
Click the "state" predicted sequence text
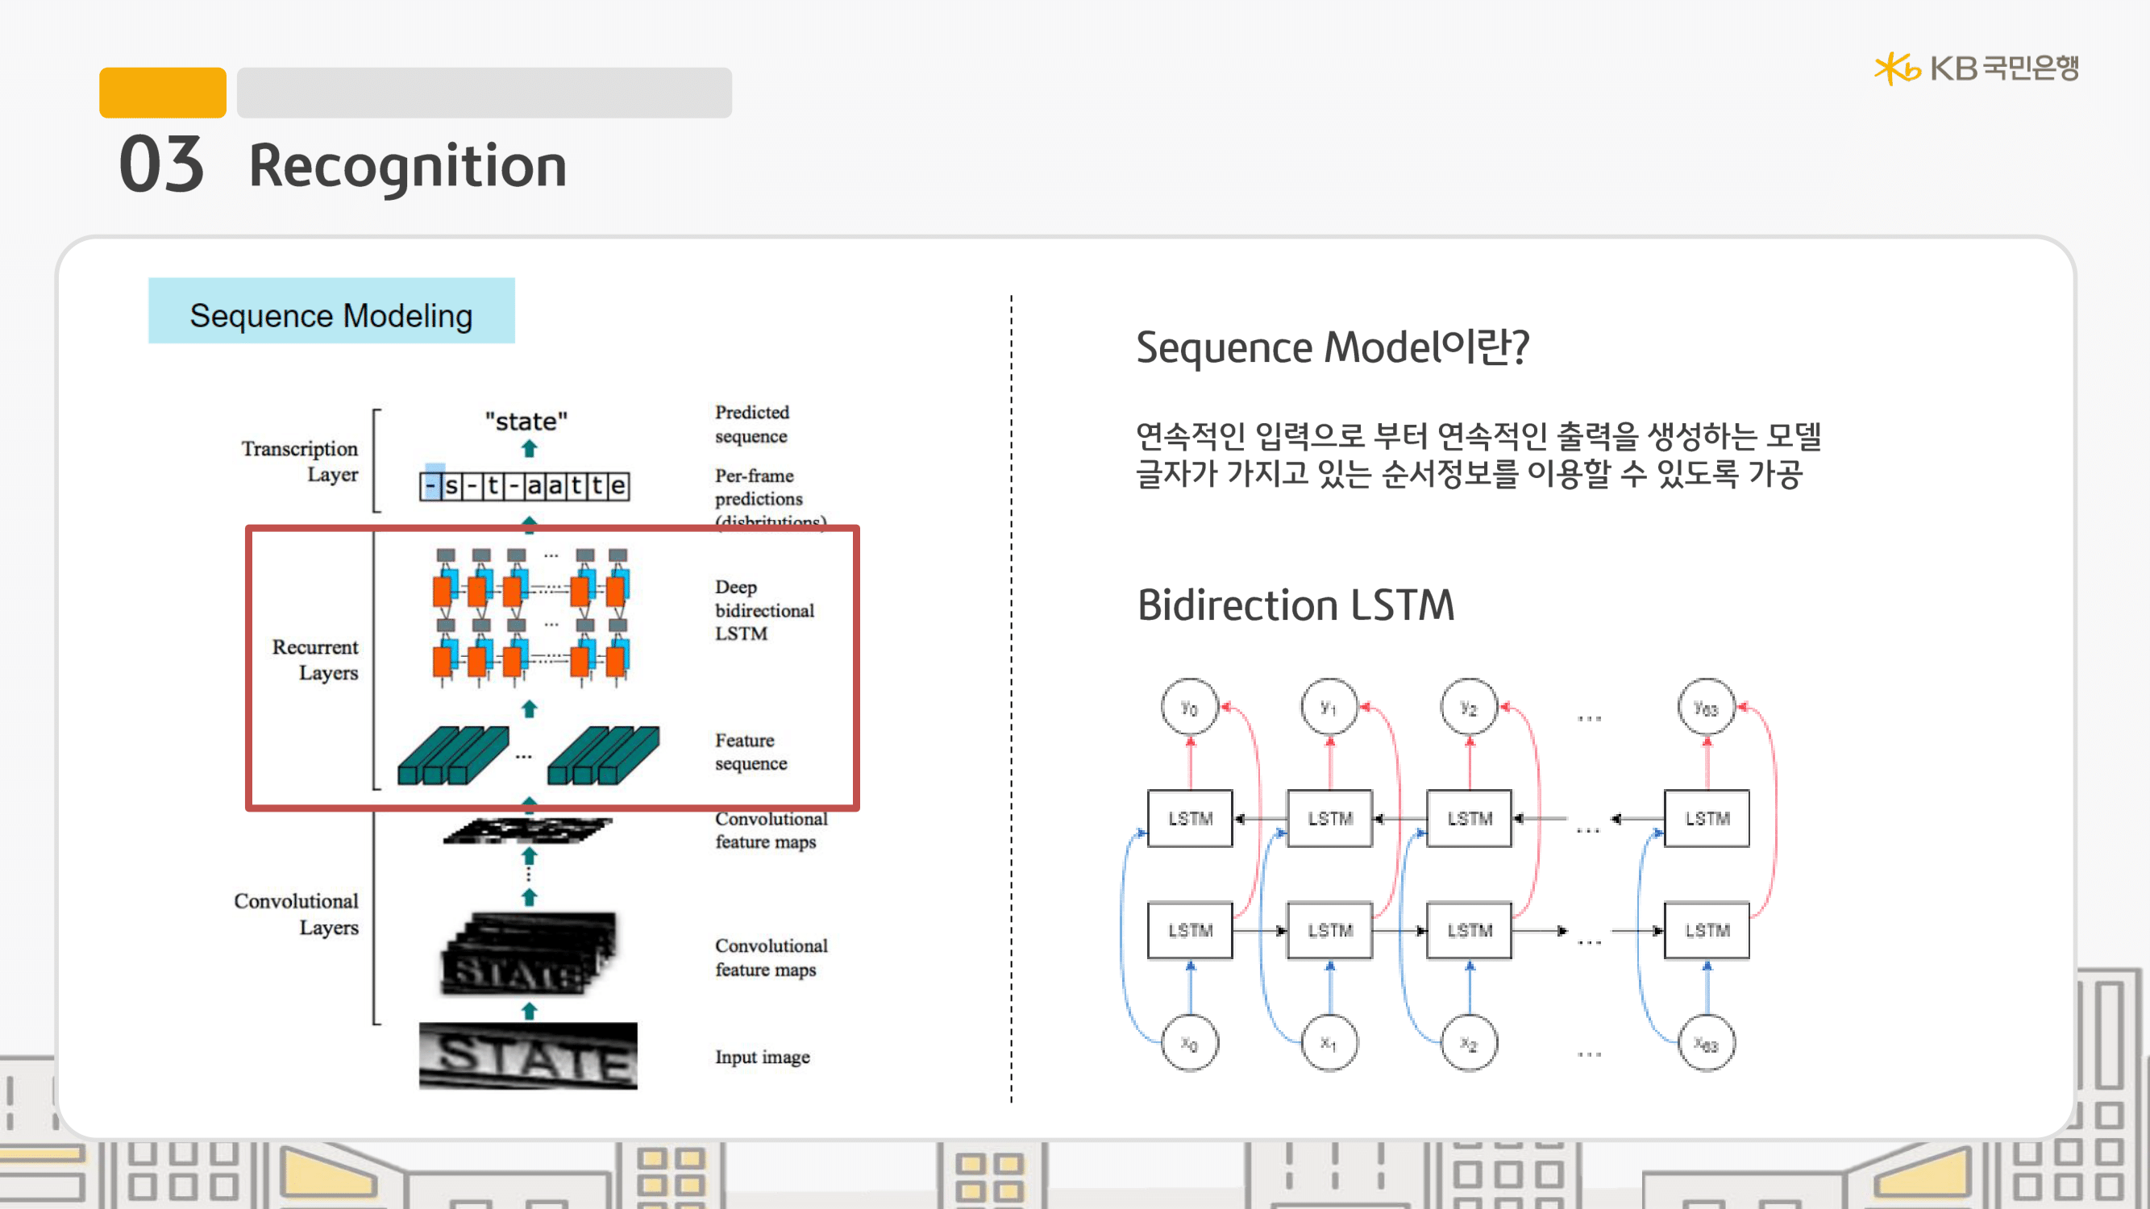pyautogui.click(x=526, y=422)
